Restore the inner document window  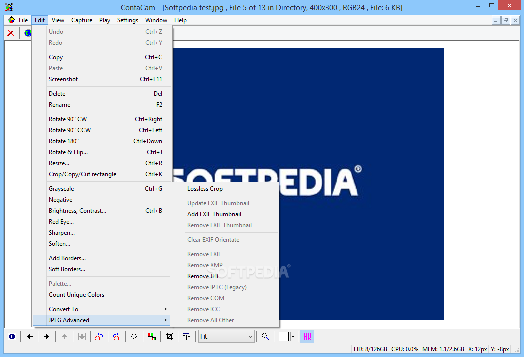coord(506,20)
